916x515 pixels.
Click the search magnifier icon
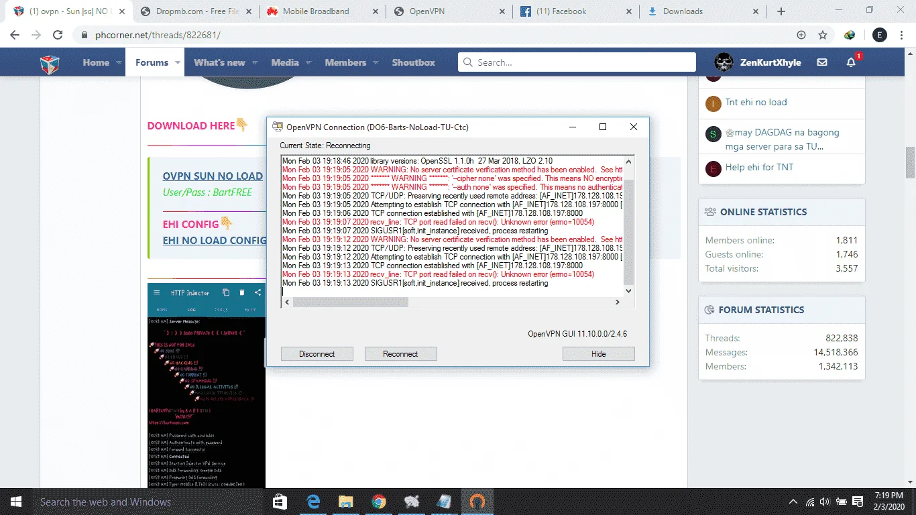pyautogui.click(x=468, y=62)
